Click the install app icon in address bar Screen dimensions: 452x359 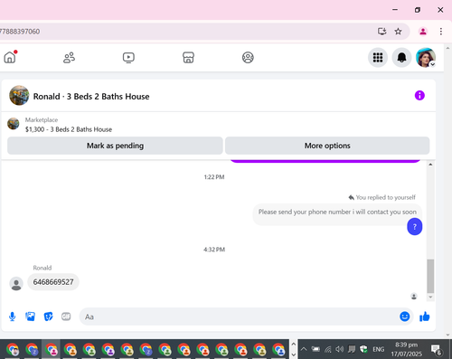pos(381,32)
